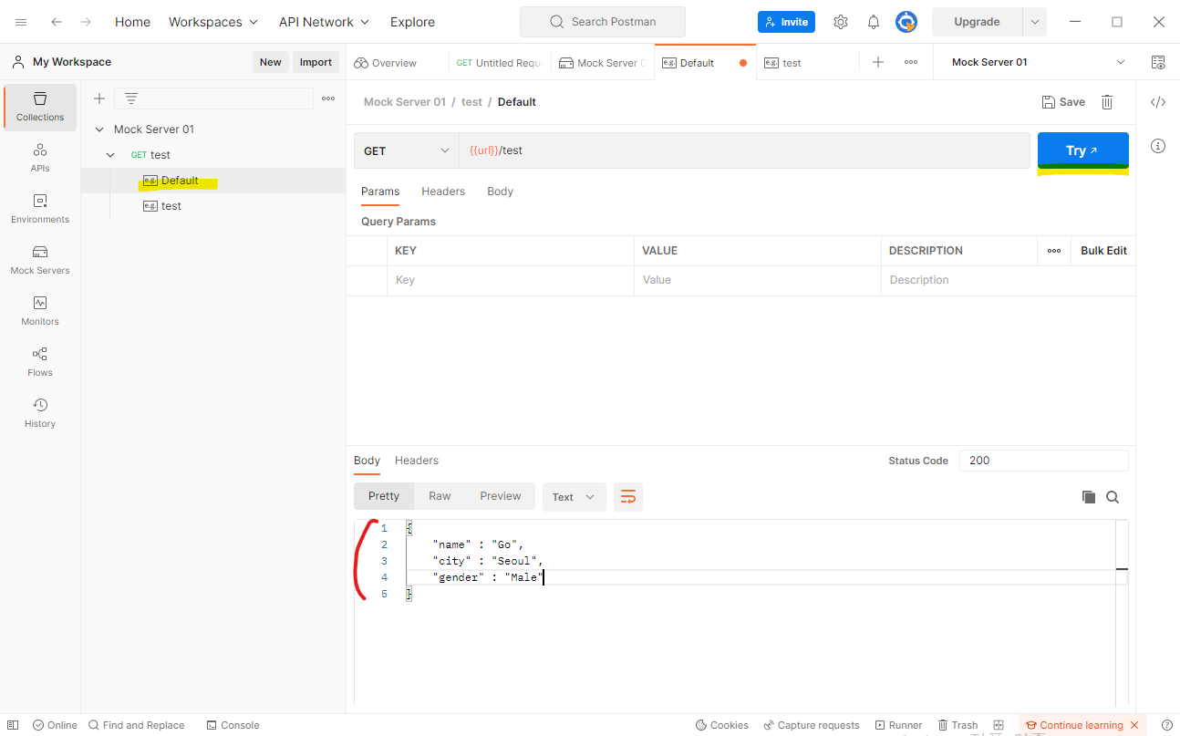
Task: Open the APIs sidebar panel
Action: coord(40,158)
